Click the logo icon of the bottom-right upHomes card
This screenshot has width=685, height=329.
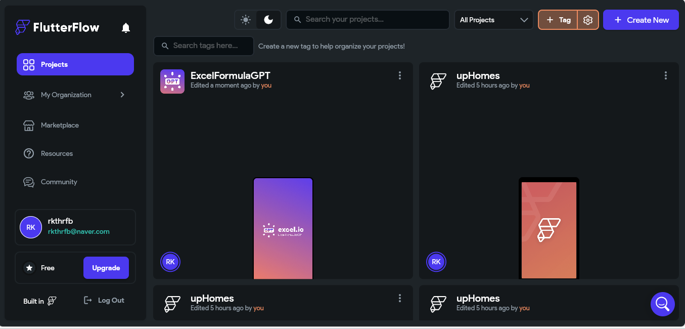pyautogui.click(x=438, y=304)
